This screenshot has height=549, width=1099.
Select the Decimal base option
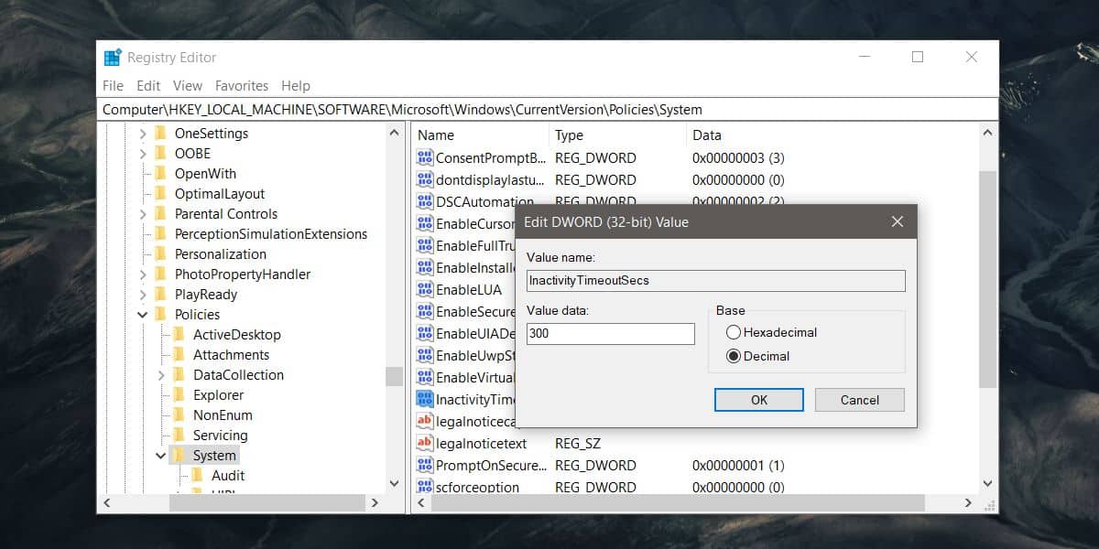[733, 356]
